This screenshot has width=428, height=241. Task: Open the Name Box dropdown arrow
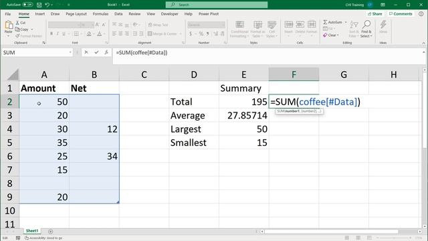coord(70,52)
